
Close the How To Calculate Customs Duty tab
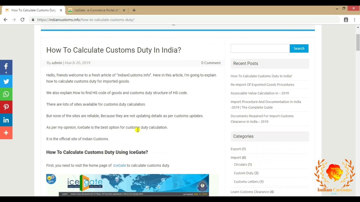coord(61,10)
